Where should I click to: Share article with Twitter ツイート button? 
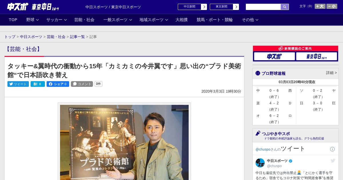pos(18,84)
